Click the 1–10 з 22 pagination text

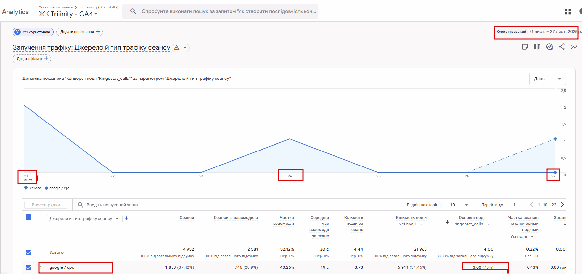tap(547, 205)
